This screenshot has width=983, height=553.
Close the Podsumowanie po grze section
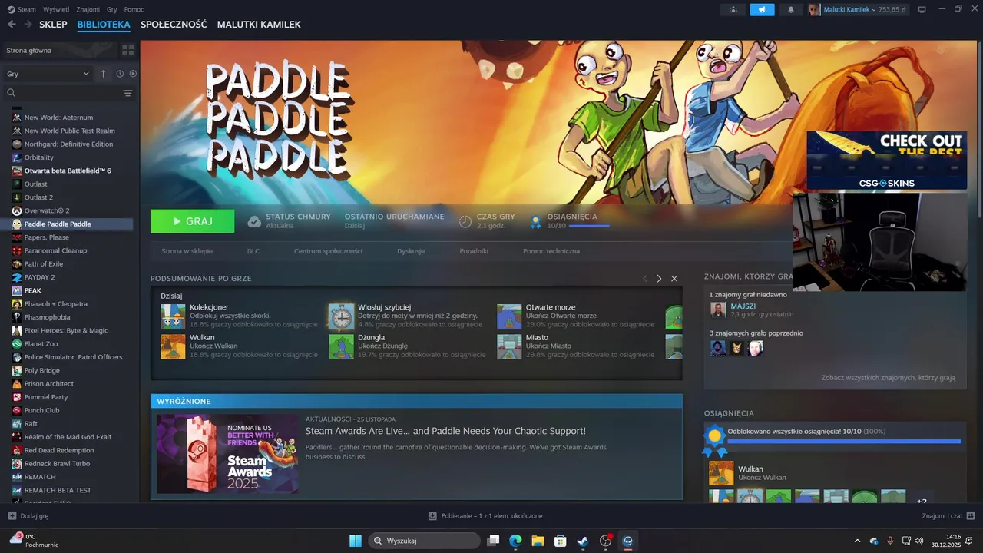(x=674, y=278)
